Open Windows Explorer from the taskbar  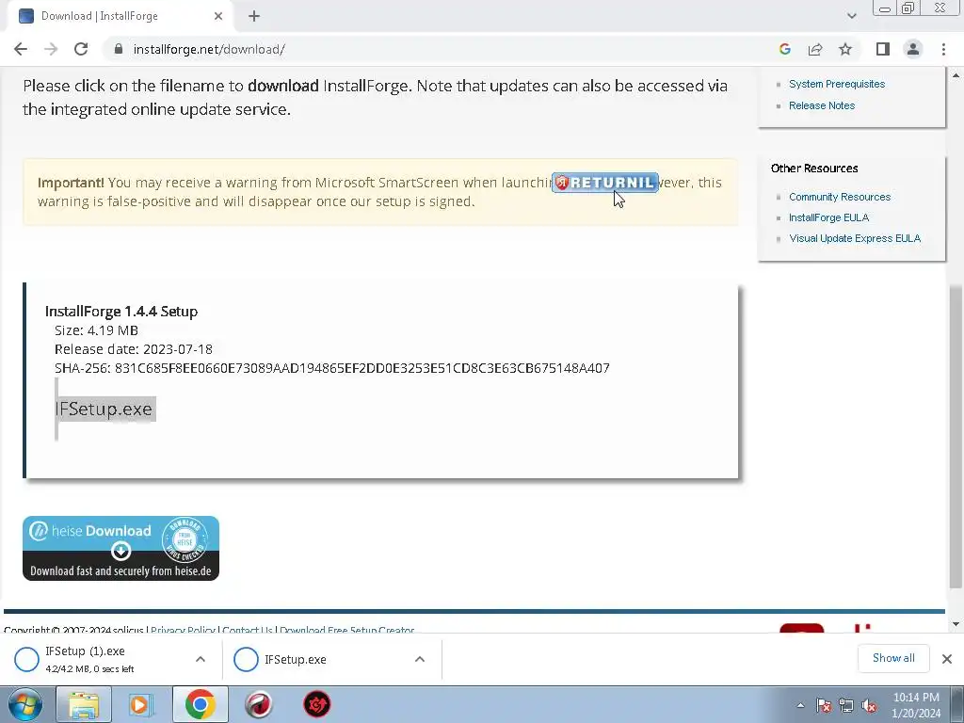click(84, 704)
